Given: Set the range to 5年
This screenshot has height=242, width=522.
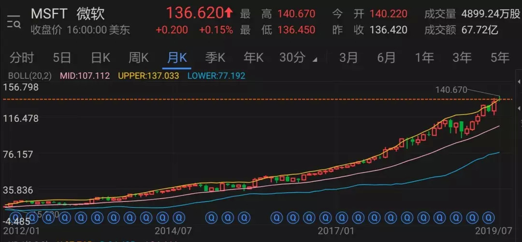Looking at the screenshot, I should (500, 58).
